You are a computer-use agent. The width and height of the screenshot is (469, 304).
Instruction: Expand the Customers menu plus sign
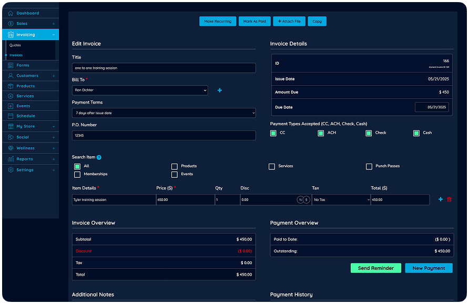pyautogui.click(x=54, y=76)
